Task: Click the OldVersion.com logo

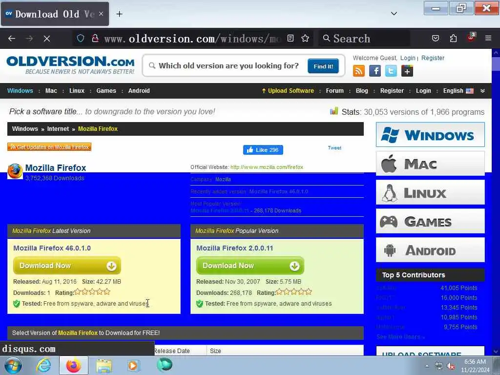Action: point(70,65)
